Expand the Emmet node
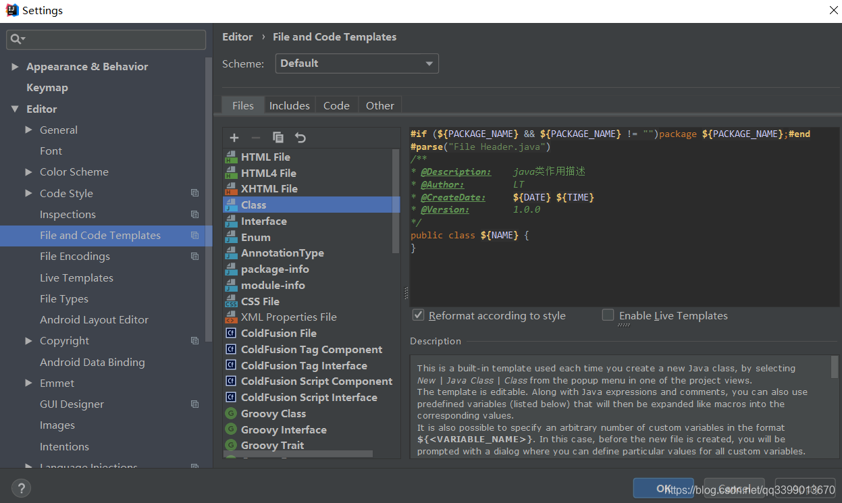Screen dimensions: 842x503 coord(28,383)
